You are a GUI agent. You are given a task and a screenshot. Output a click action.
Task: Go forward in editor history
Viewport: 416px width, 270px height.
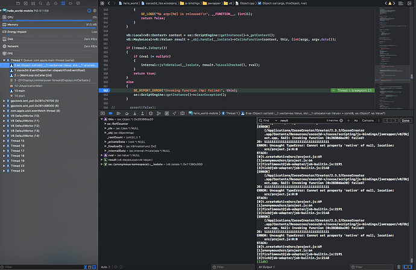click(115, 4)
